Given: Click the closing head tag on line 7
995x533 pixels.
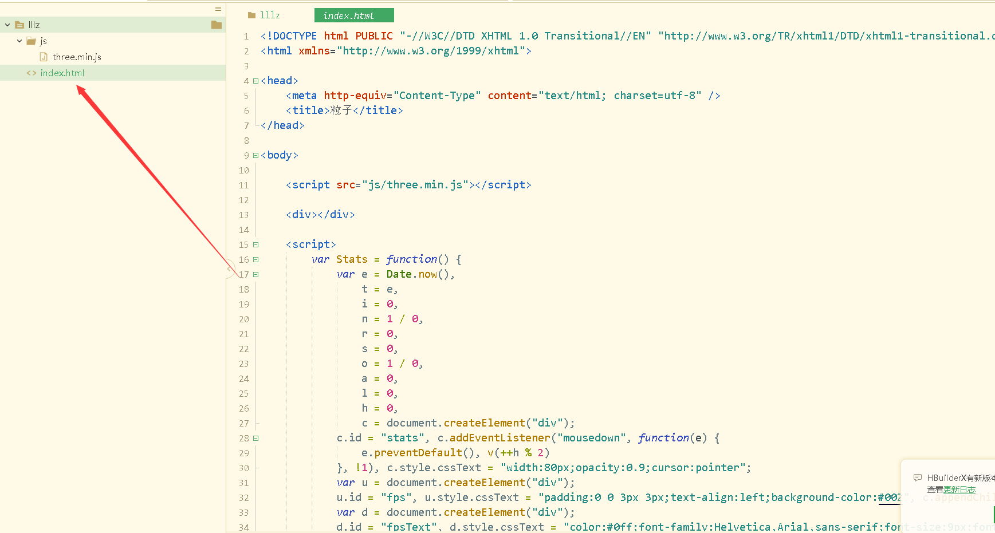Looking at the screenshot, I should coord(282,125).
